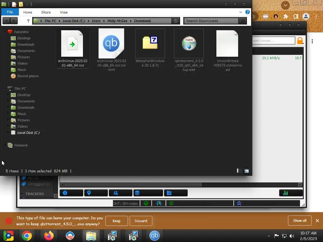Select MesaForWindows-20.1.8.7z archive
This screenshot has width=323, height=242.
click(x=150, y=48)
